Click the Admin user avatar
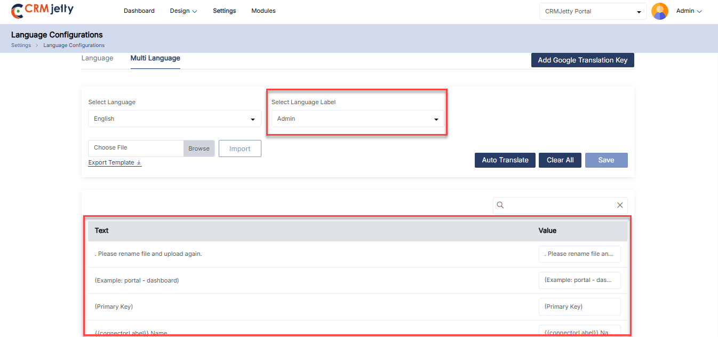Screen dimensions: 718x337 click(660, 11)
